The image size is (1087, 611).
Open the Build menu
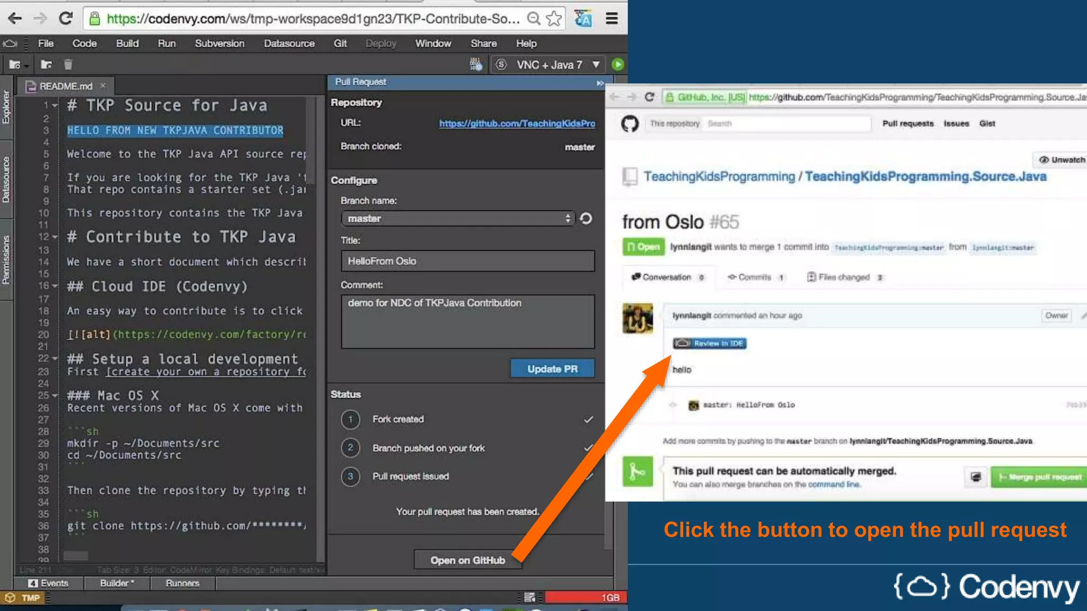click(127, 43)
